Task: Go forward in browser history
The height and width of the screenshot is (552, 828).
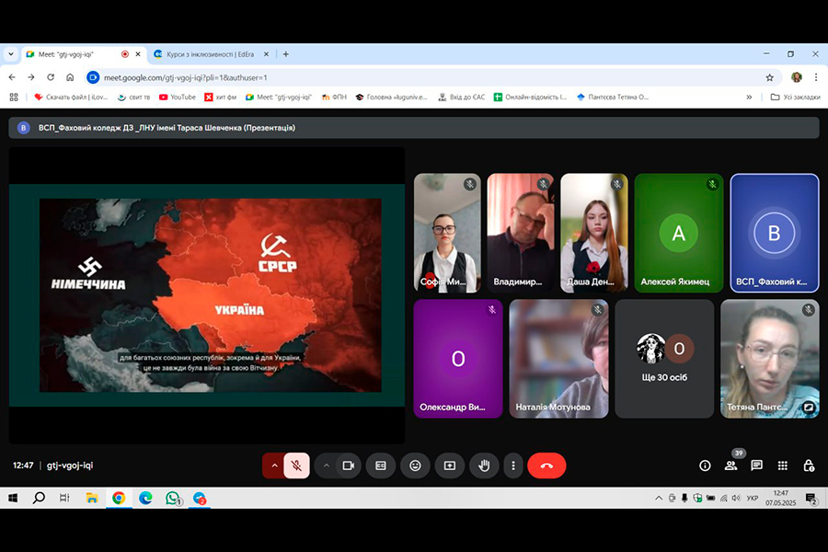Action: [31, 77]
